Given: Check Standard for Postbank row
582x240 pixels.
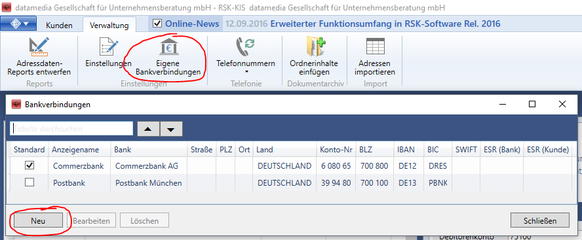Looking at the screenshot, I should (29, 182).
